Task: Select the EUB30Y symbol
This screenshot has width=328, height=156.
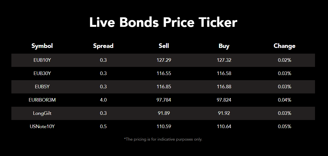Action: (x=42, y=73)
